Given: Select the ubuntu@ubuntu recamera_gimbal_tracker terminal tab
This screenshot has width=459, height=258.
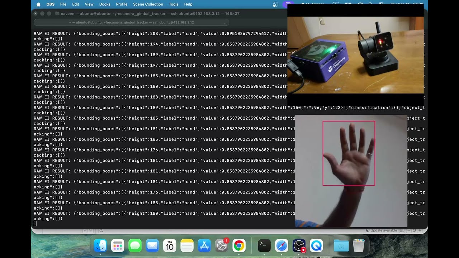Looking at the screenshot, I should [131, 22].
